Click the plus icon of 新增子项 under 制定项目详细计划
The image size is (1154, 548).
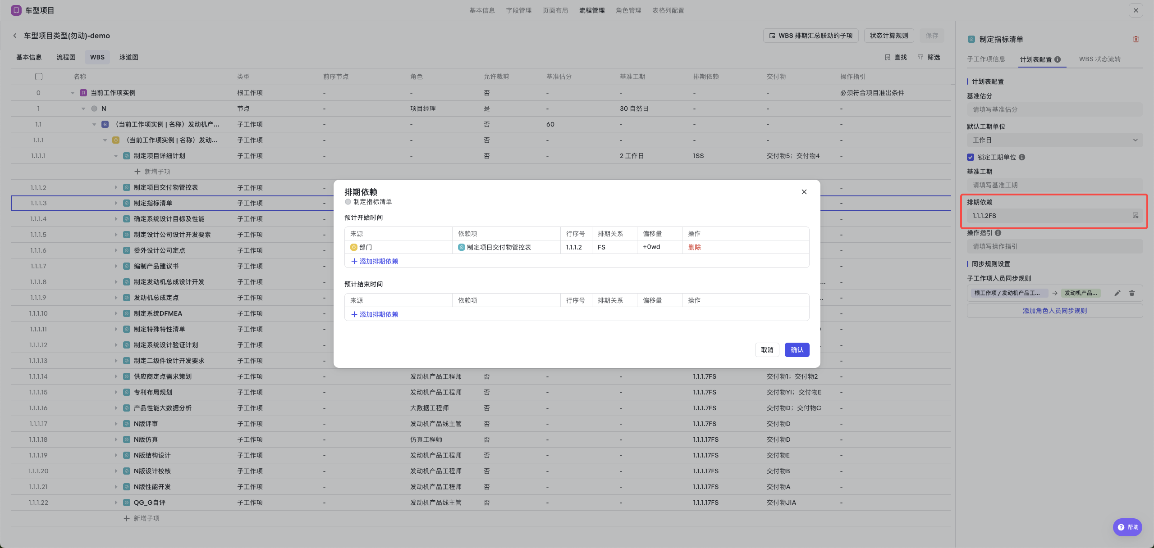click(x=137, y=172)
